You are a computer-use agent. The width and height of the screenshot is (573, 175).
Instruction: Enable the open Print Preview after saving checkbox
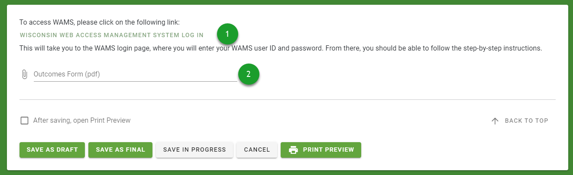coord(25,121)
